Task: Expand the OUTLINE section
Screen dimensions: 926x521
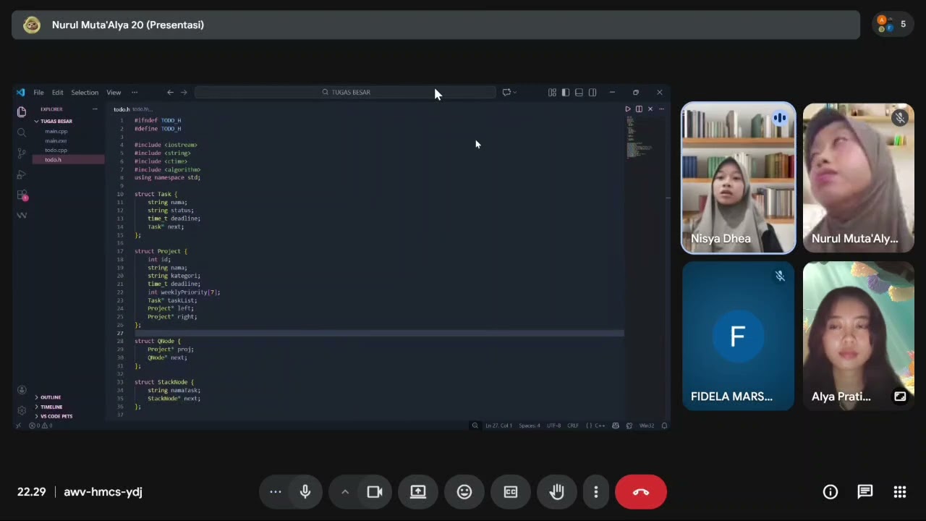Action: tap(51, 397)
